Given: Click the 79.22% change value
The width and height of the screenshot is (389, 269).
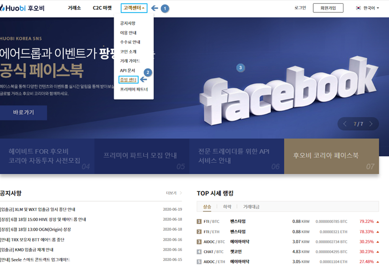Looking at the screenshot, I should [366, 222].
